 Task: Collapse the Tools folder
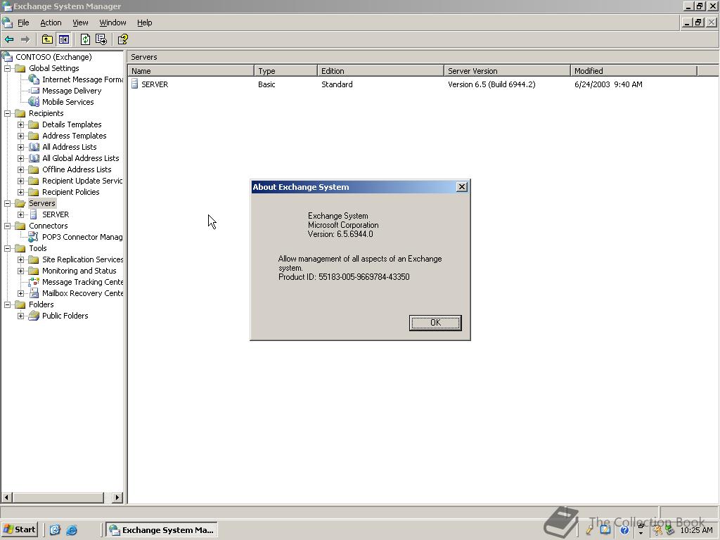click(7, 248)
